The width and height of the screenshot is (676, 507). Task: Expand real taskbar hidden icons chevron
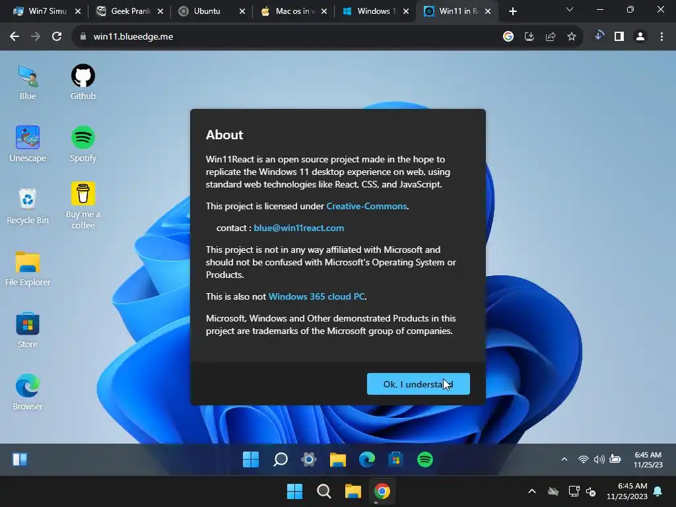pyautogui.click(x=533, y=491)
